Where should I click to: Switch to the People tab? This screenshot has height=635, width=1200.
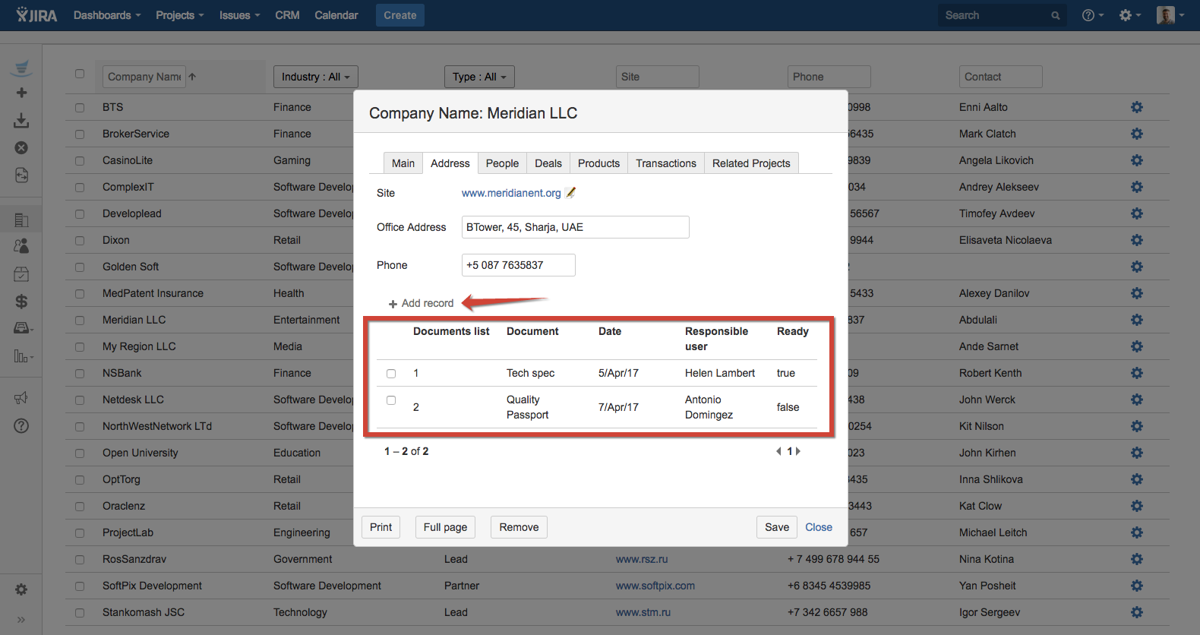coord(502,163)
